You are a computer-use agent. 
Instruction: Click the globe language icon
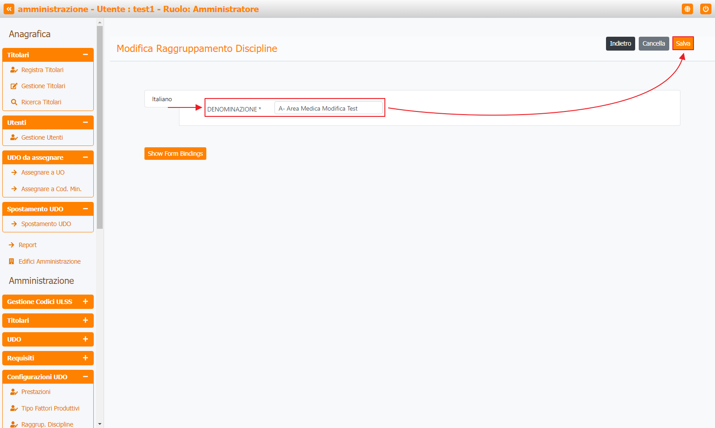pyautogui.click(x=687, y=9)
